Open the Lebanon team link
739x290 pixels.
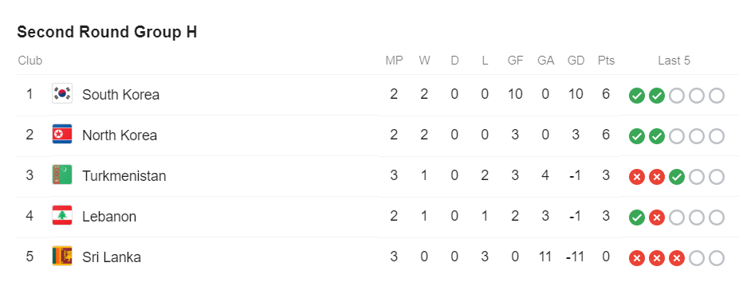(x=109, y=217)
